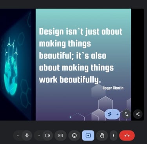Click the lightning presentation control icon

coord(110,114)
